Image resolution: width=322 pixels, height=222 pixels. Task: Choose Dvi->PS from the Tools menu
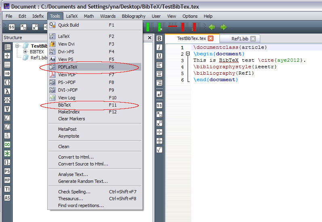(x=95, y=52)
